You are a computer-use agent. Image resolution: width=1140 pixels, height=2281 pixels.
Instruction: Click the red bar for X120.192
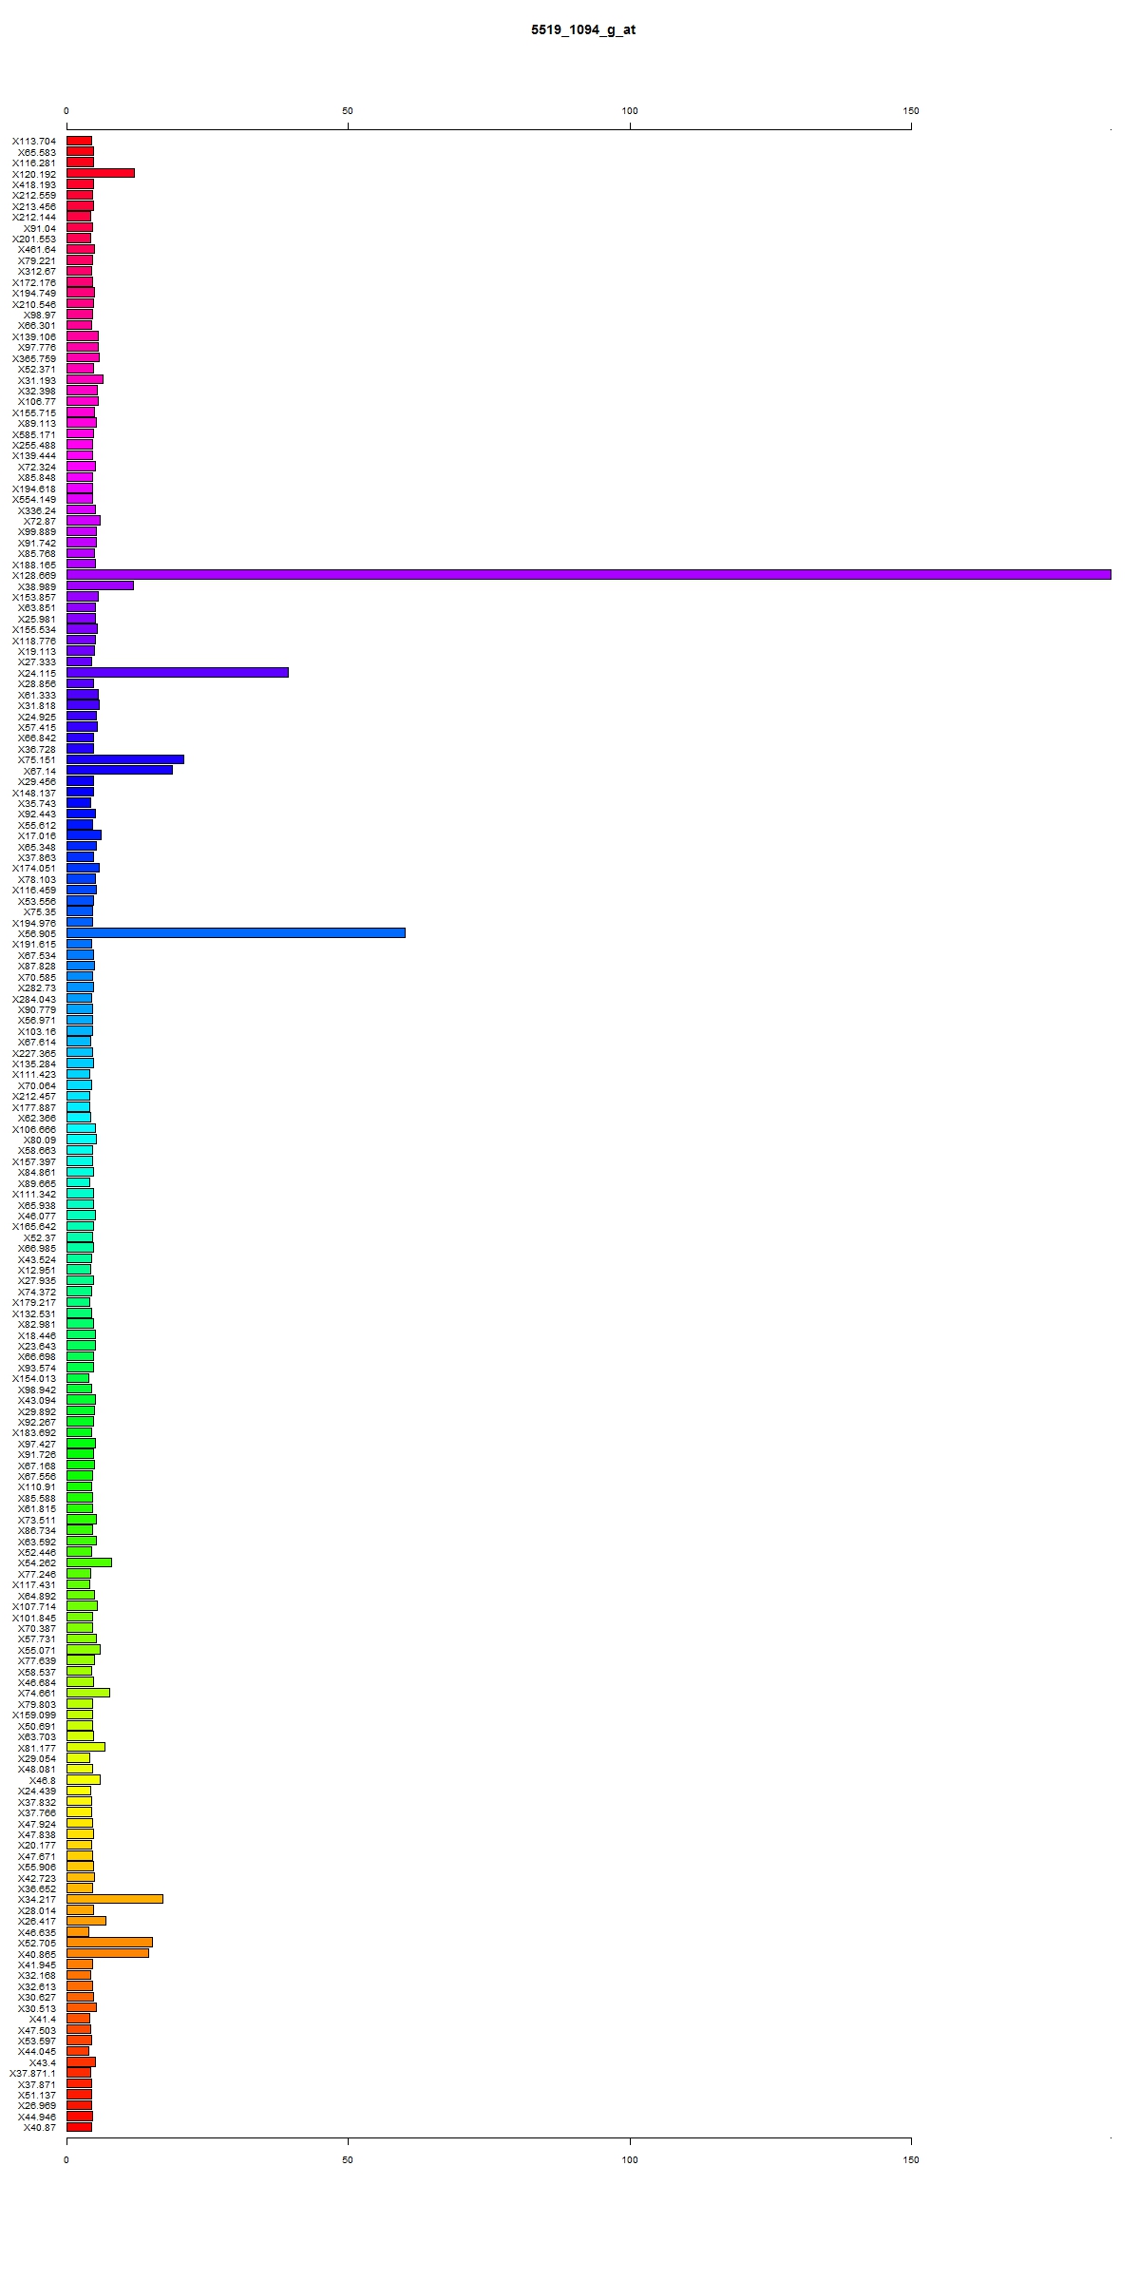coord(101,174)
